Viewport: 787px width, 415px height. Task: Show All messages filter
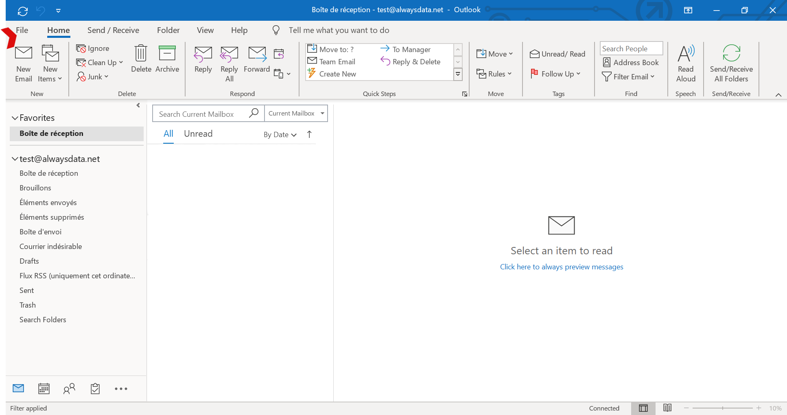[x=168, y=134]
